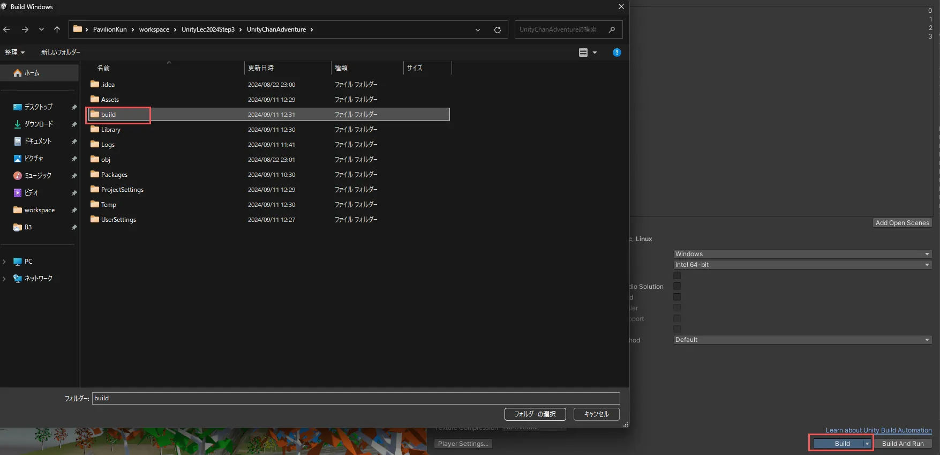Open the Organize menu
940x455 pixels.
14,53
